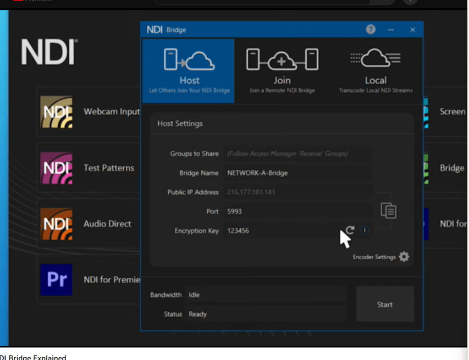The width and height of the screenshot is (469, 360).
Task: Edit the Port field 5993
Action: 298,211
